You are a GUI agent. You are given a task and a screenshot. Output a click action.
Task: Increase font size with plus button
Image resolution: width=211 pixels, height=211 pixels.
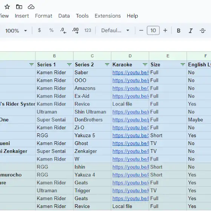[x=165, y=31]
